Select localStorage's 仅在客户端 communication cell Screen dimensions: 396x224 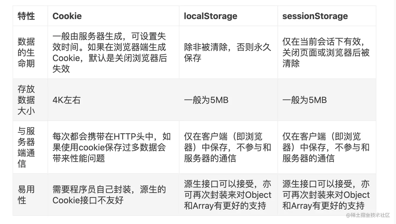click(228, 147)
